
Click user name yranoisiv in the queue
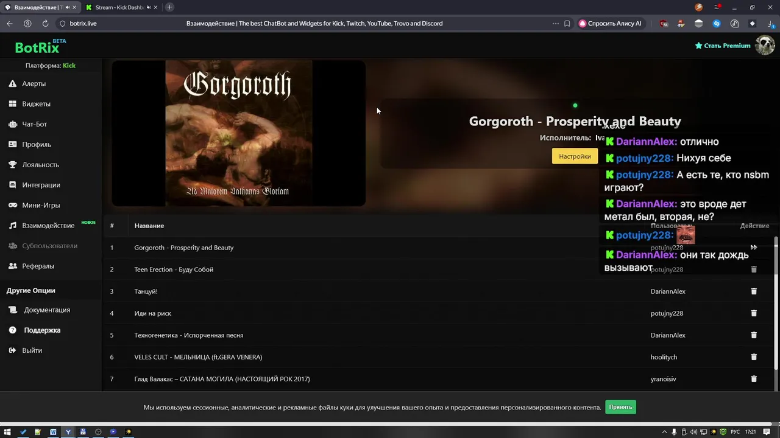coord(663,379)
